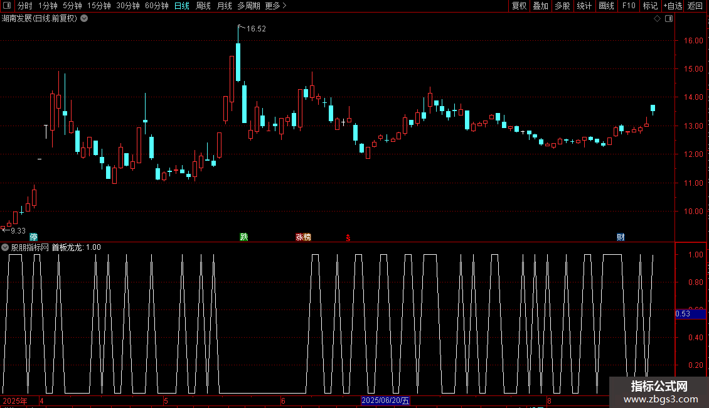
Task: Open 多周期 multi-period view
Action: 248,6
